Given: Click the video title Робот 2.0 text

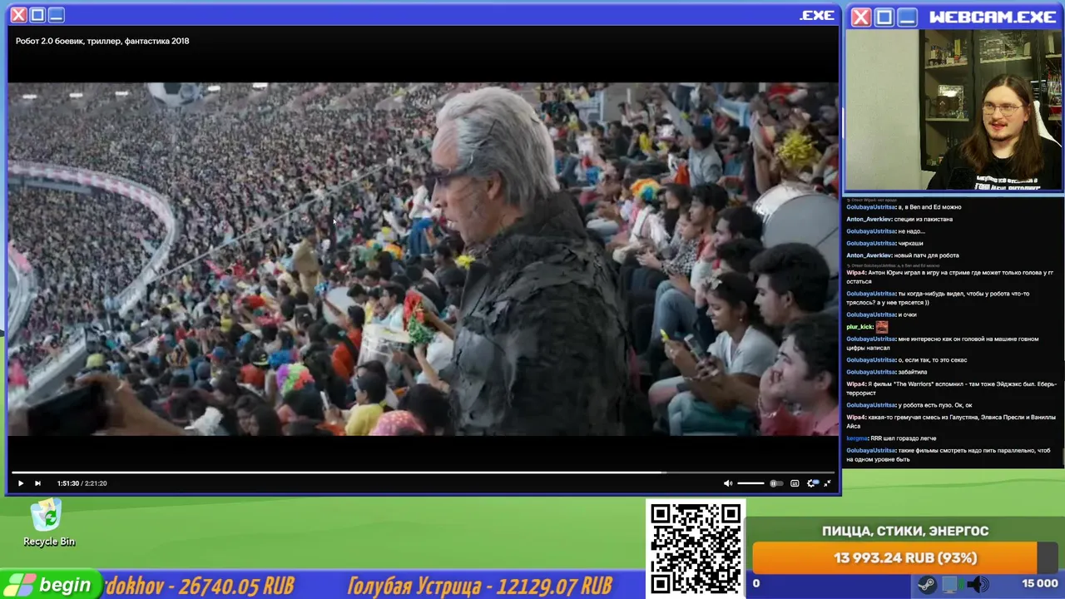Looking at the screenshot, I should [x=102, y=41].
